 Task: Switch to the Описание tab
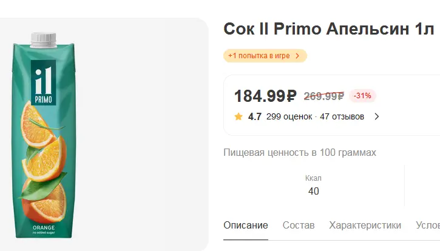(x=246, y=225)
